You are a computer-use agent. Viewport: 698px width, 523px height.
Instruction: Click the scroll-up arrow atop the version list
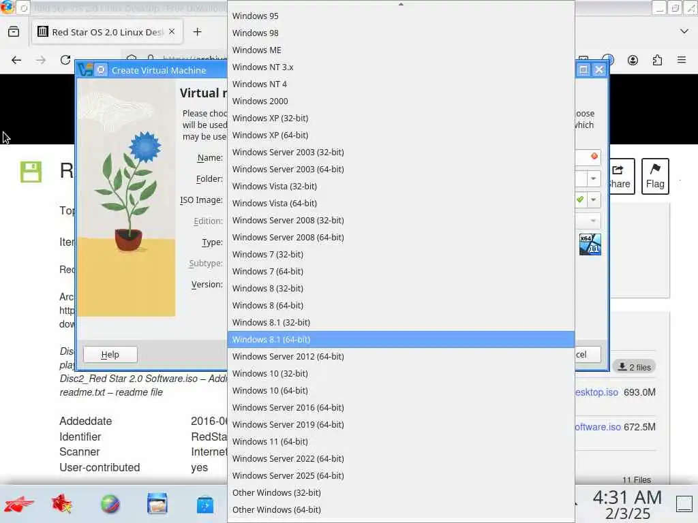401,4
